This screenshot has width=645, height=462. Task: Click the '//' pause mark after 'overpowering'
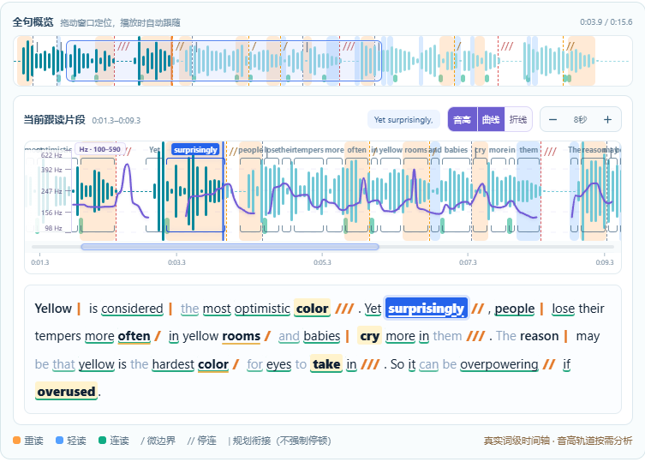click(x=549, y=364)
